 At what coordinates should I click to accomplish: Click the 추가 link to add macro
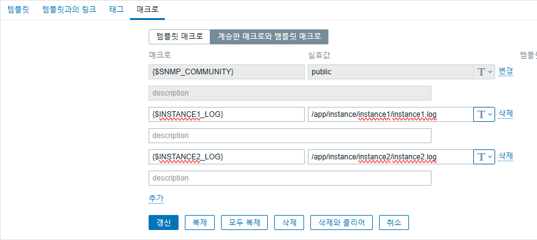click(x=156, y=199)
